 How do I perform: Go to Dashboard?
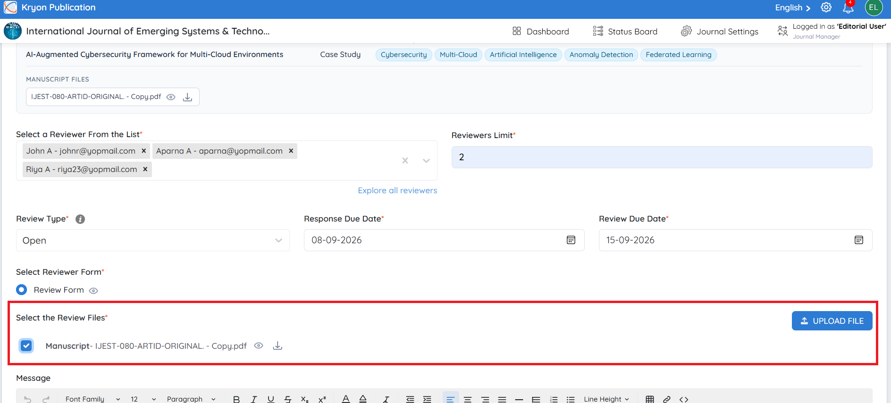point(541,31)
